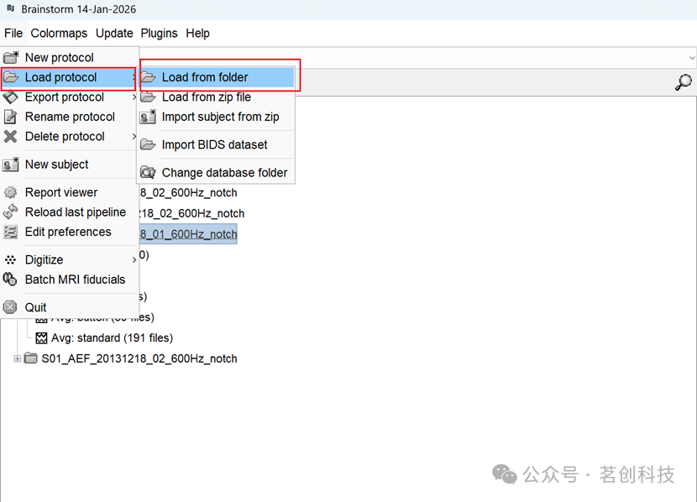
Task: Click the Batch MRI fiducials icon
Action: [11, 280]
